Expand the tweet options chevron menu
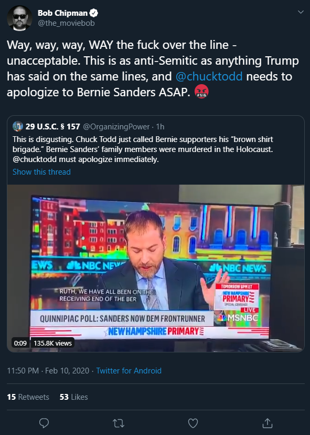This screenshot has height=435, width=310. [301, 12]
